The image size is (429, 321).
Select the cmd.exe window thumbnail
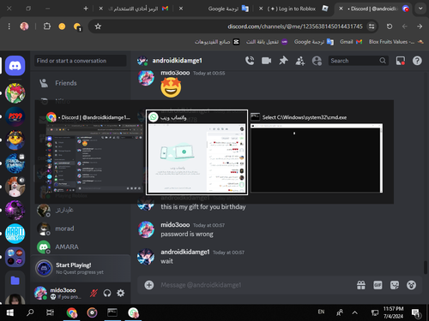tap(317, 153)
